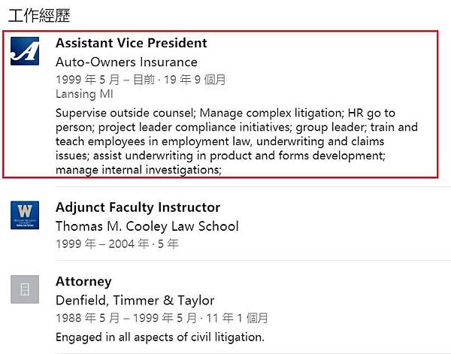
Task: Select the employment law training description line
Action: coord(219,141)
